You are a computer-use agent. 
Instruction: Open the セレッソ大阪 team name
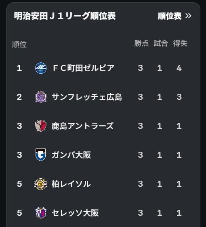click(x=75, y=213)
